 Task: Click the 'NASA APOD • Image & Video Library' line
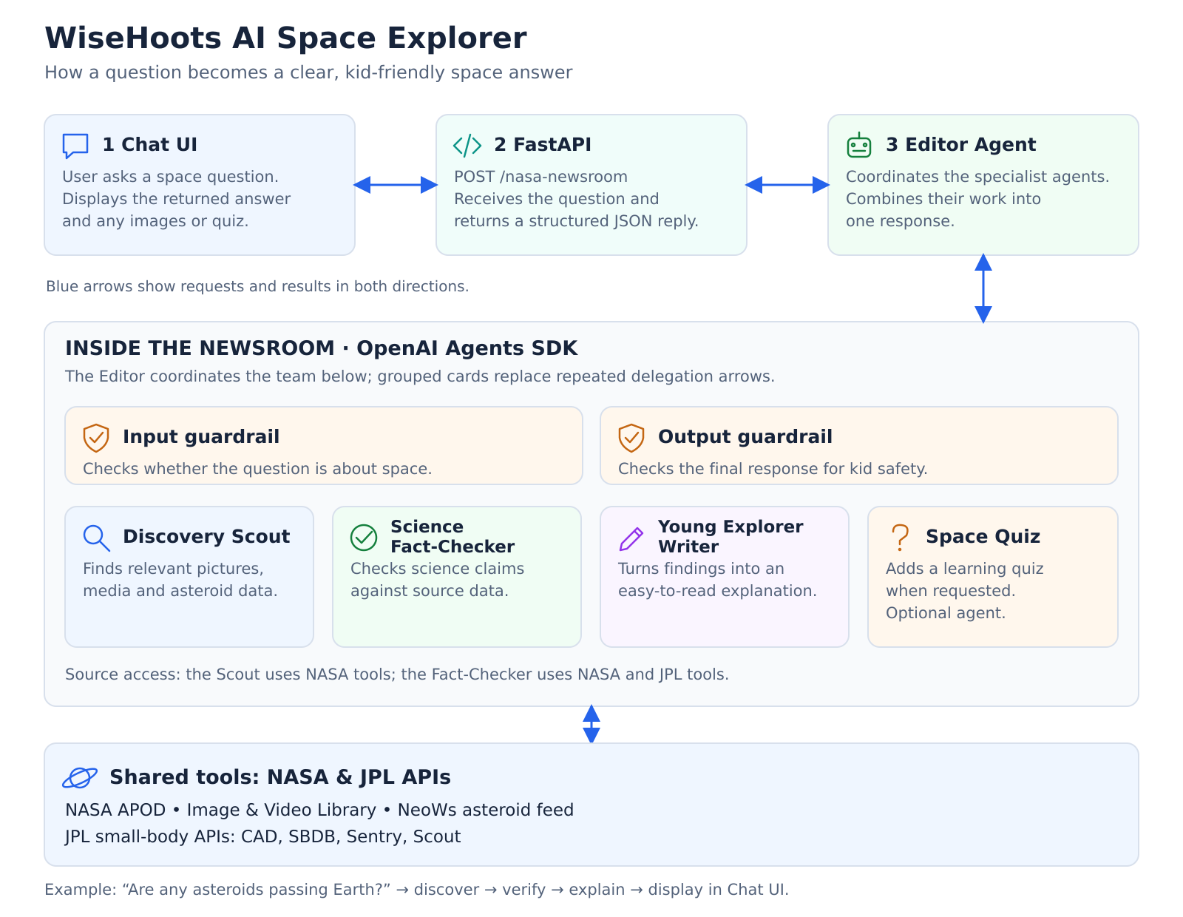[319, 810]
